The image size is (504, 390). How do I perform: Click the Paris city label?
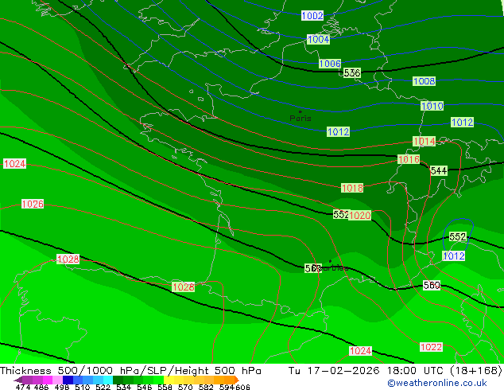pos(300,118)
